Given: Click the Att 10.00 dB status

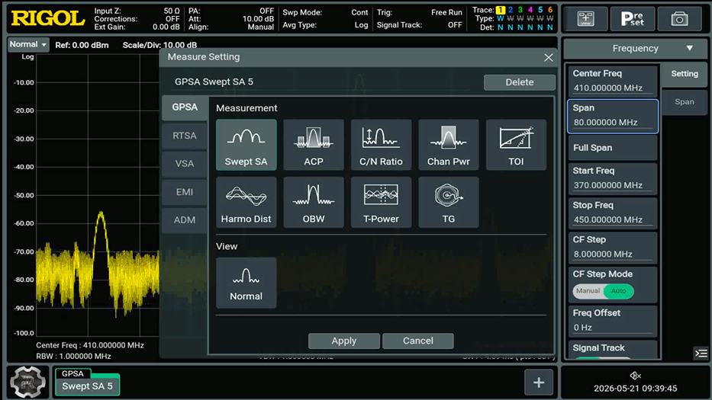Looking at the screenshot, I should click(x=231, y=19).
